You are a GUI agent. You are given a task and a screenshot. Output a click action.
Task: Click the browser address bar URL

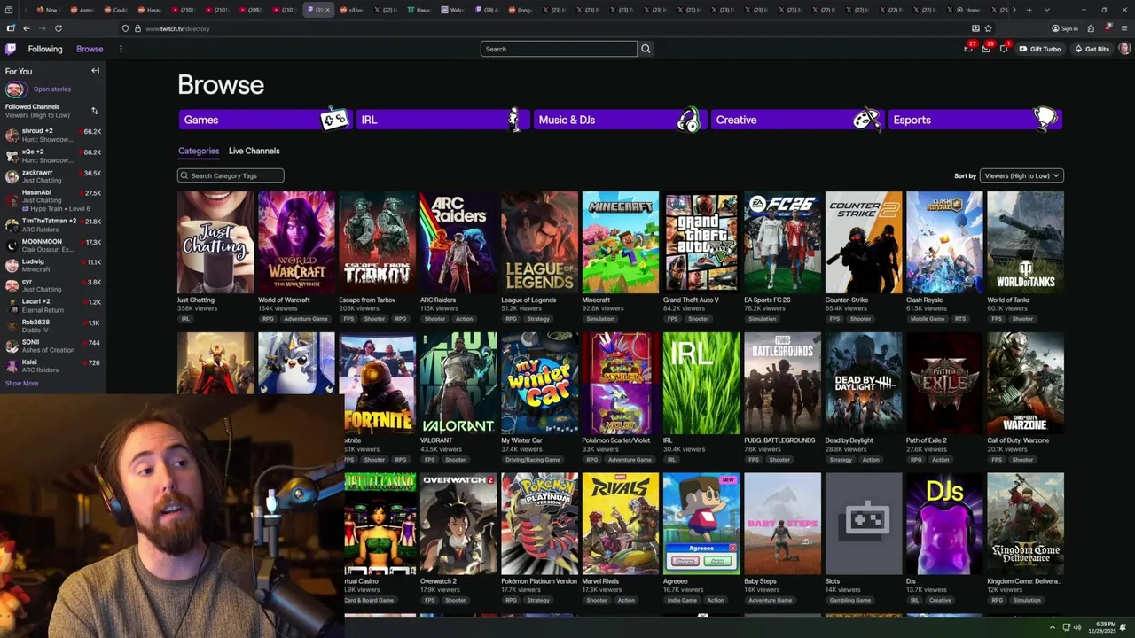(x=177, y=28)
